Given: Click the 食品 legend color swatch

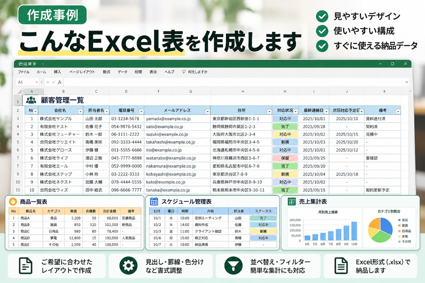Looking at the screenshot, I should [x=399, y=220].
